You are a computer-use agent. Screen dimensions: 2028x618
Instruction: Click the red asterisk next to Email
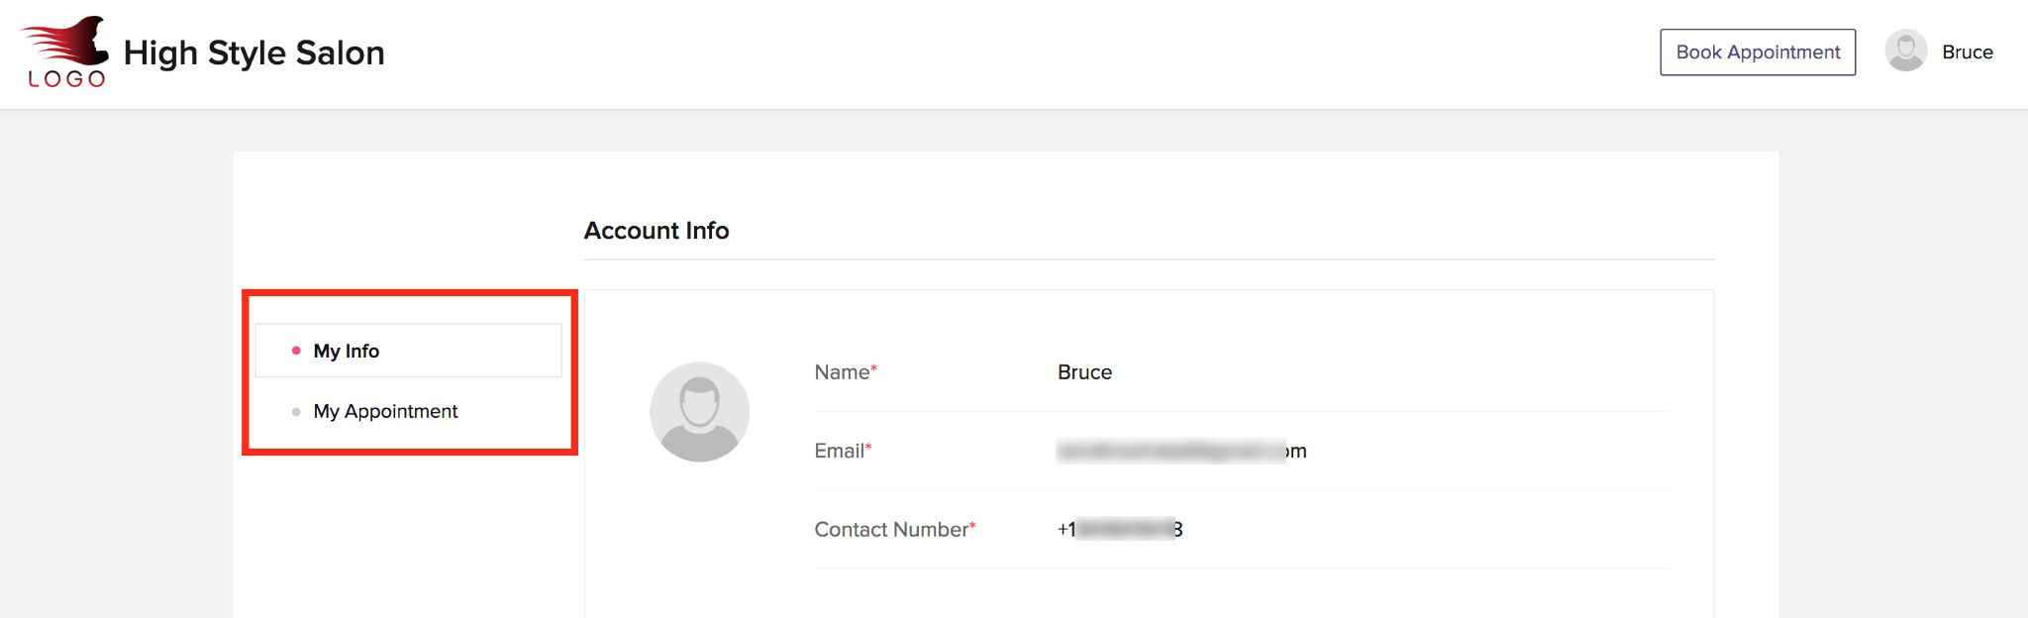tap(868, 447)
